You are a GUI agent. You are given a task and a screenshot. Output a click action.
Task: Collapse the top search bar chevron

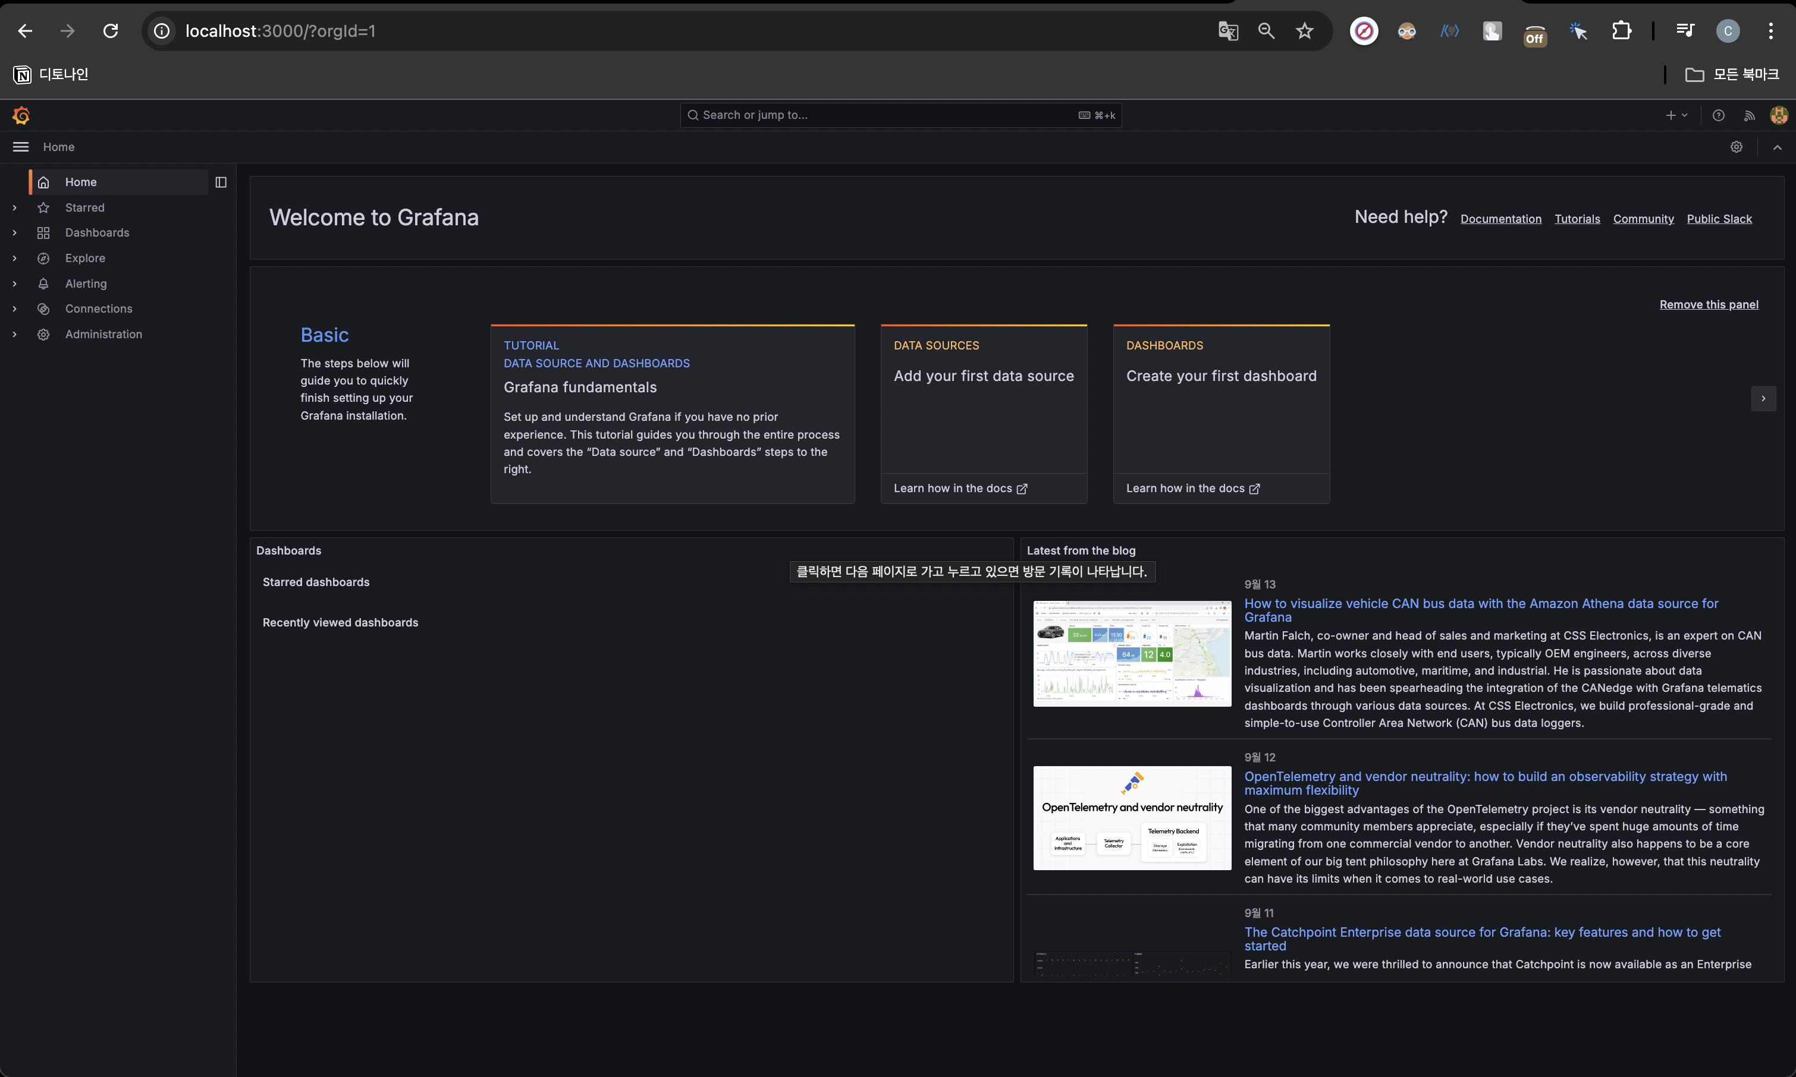click(1777, 147)
